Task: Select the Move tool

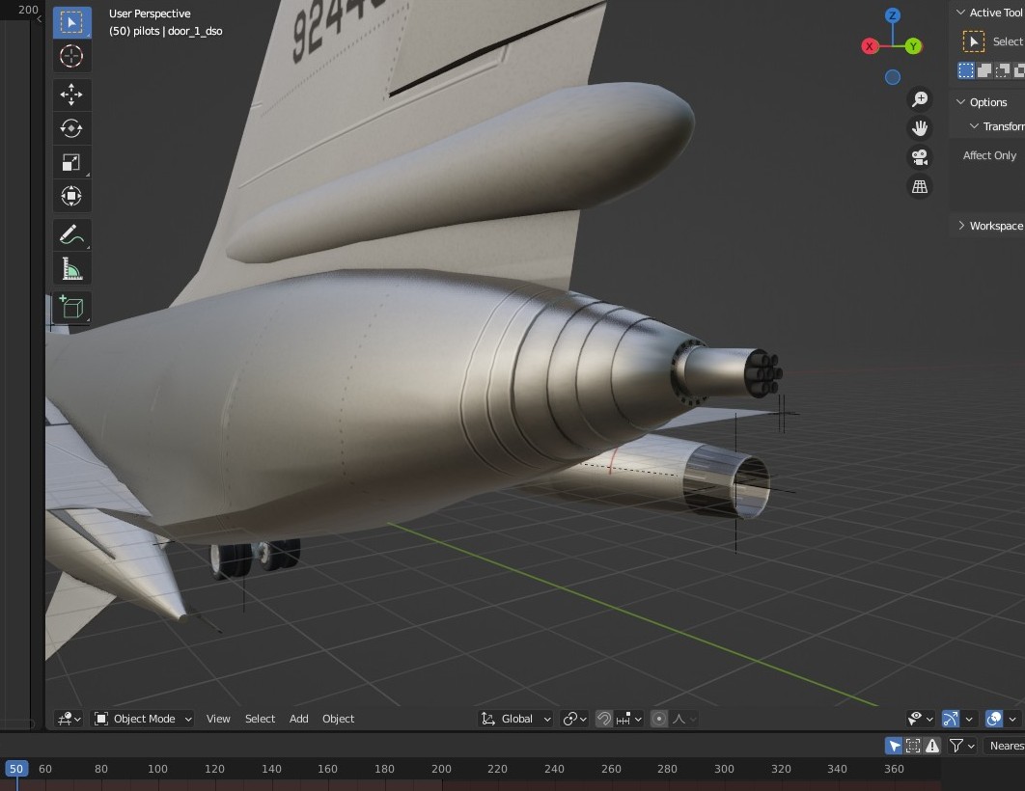Action: 71,95
